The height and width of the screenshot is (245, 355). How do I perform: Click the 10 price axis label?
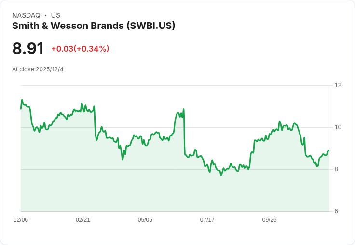(x=338, y=127)
